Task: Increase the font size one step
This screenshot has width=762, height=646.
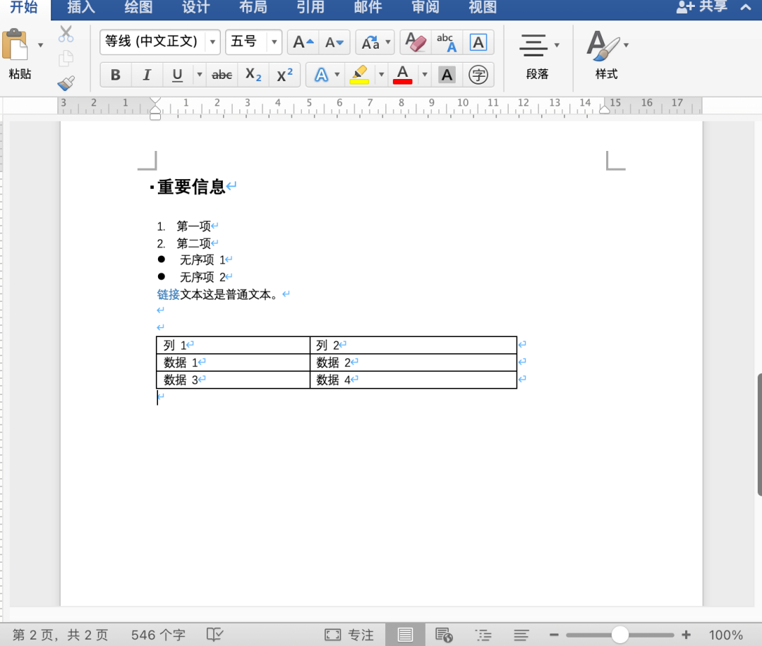Action: [302, 42]
